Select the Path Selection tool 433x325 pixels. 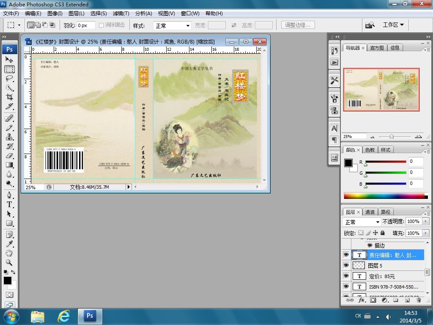tap(9, 214)
